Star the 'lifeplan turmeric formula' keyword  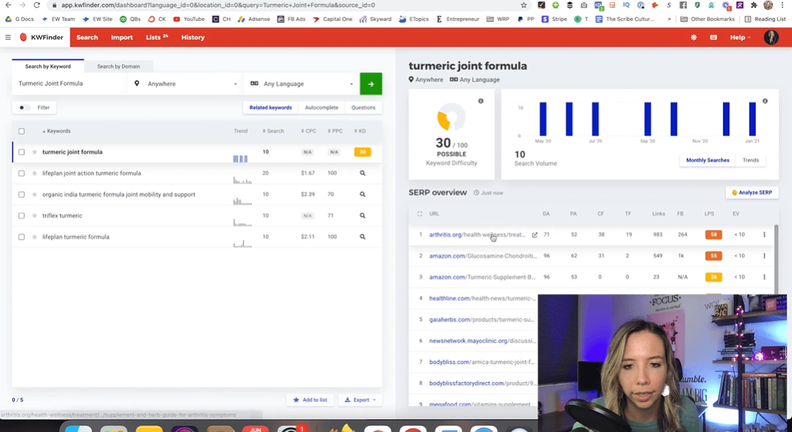[34, 236]
